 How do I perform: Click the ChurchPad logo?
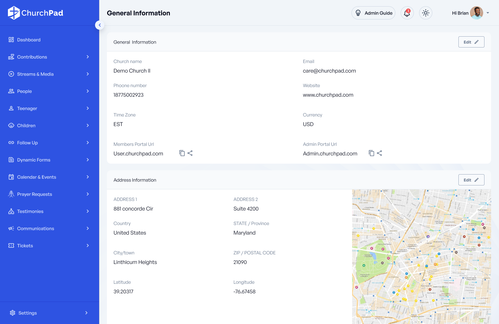coord(36,13)
